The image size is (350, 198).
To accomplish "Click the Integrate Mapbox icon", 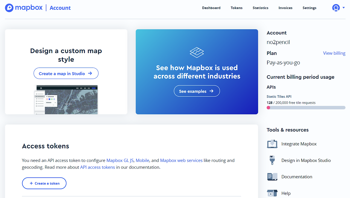I will [x=272, y=144].
